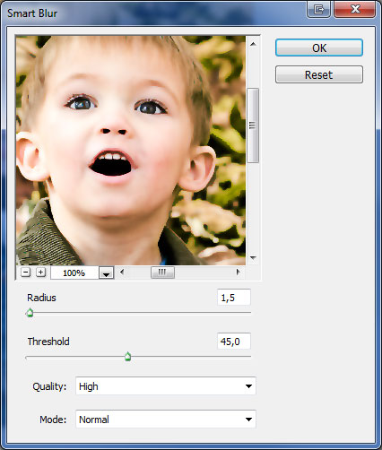Click the zoom in plus icon
382x450 pixels.
tap(40, 273)
